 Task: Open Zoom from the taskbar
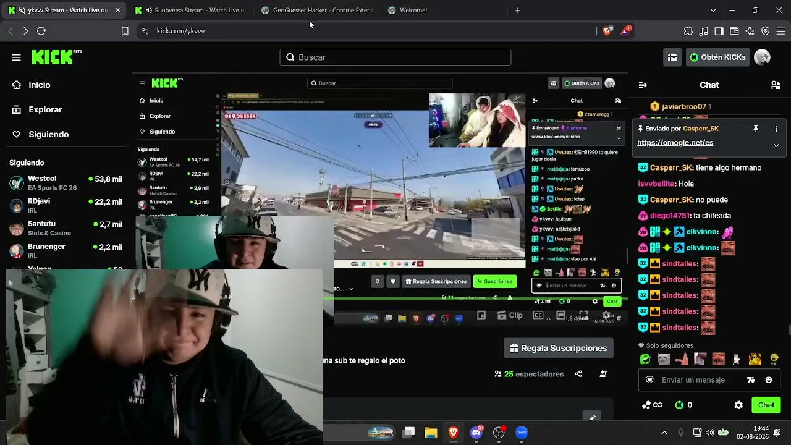click(522, 433)
